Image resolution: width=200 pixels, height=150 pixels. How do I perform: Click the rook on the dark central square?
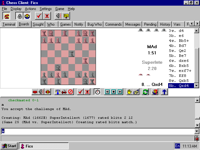click(x=71, y=54)
